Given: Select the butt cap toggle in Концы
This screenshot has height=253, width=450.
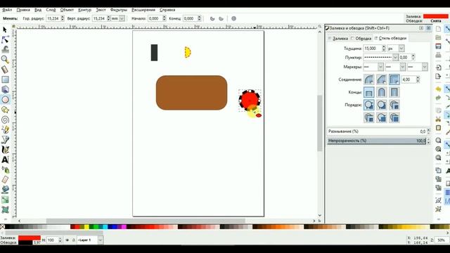Looking at the screenshot, I should click(x=368, y=92).
